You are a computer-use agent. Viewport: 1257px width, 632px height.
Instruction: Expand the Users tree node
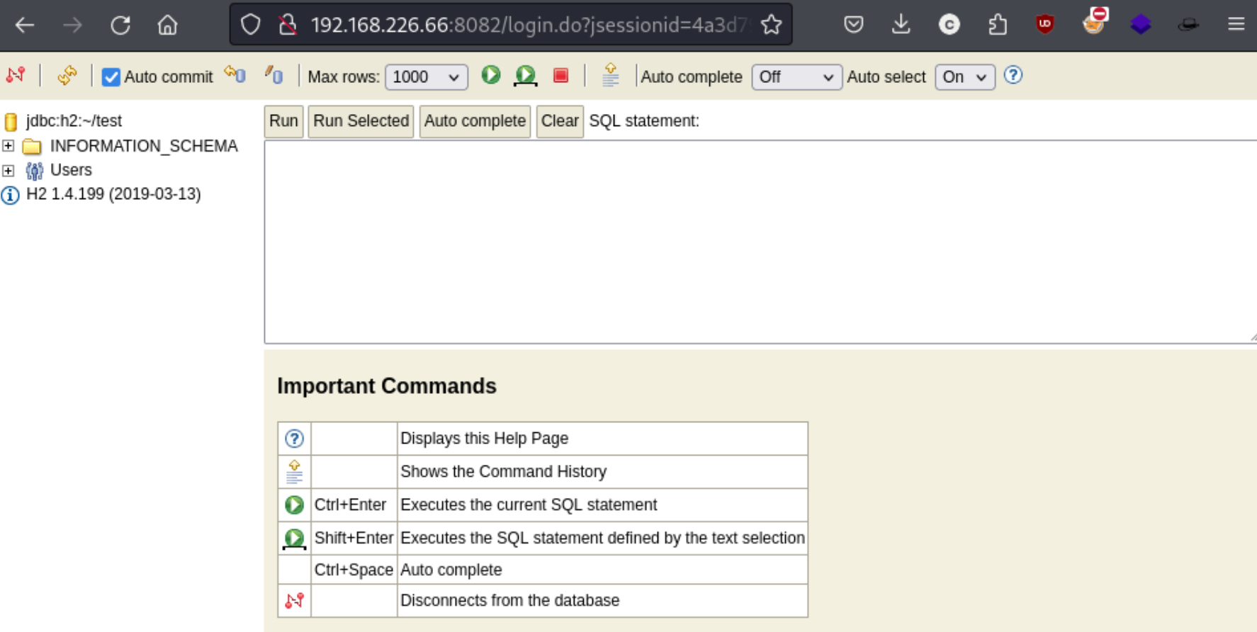[x=9, y=170]
